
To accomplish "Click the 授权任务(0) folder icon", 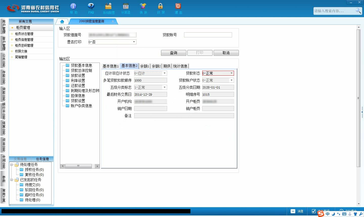I will [x=21, y=170].
